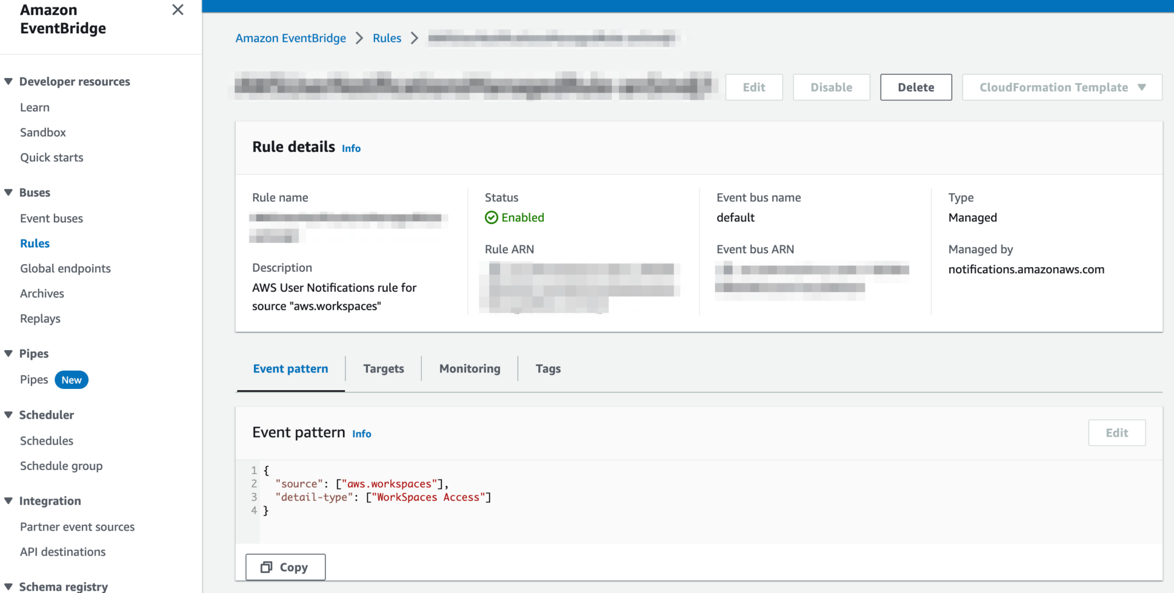Screen dimensions: 1174x593
Task: Open Partner event sources under Integration
Action: point(77,527)
